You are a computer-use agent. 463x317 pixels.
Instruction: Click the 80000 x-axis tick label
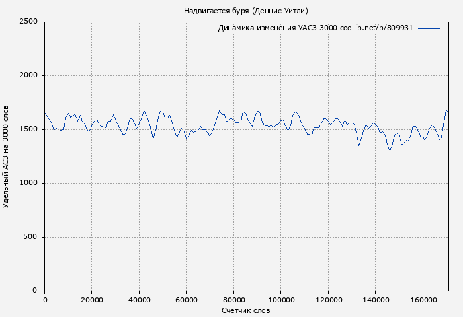tap(233, 299)
